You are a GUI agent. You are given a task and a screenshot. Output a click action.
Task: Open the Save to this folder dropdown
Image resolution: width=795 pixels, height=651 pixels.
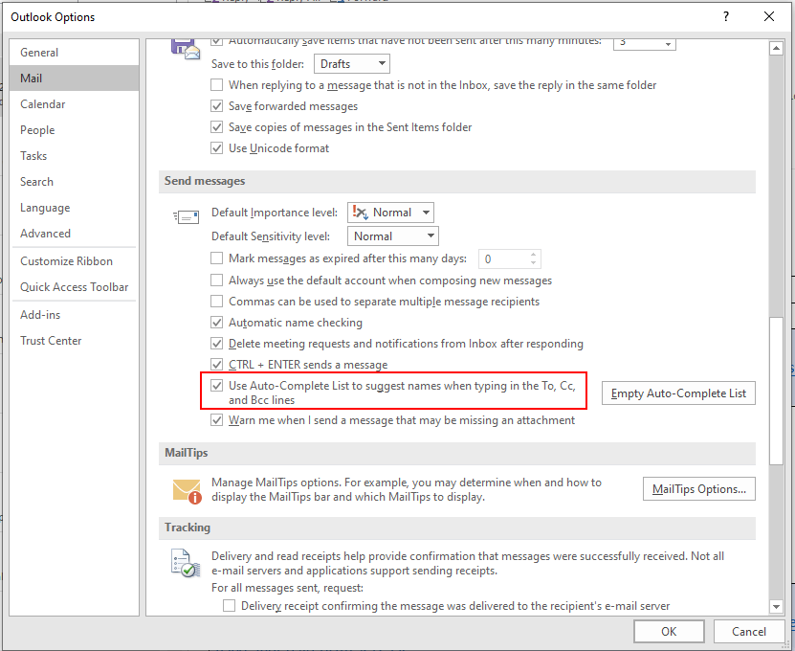coord(352,64)
